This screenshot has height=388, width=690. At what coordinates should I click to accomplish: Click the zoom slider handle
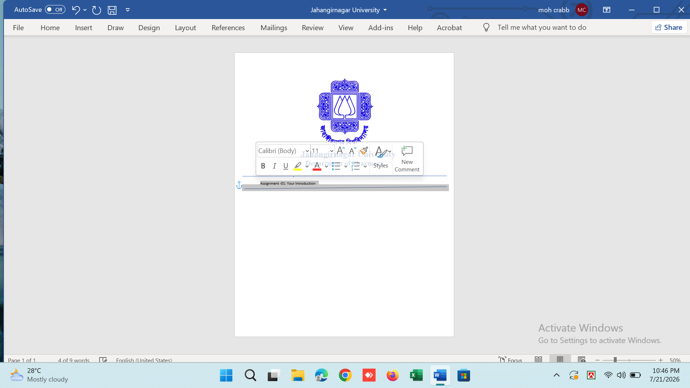pos(615,360)
